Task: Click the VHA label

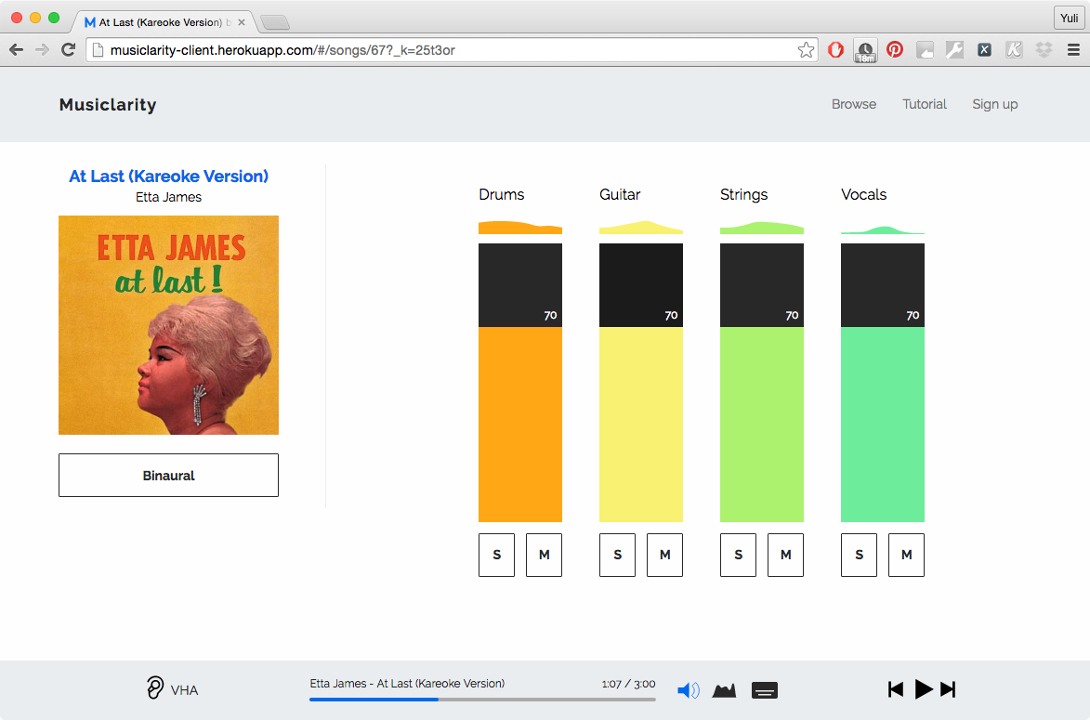Action: point(184,690)
